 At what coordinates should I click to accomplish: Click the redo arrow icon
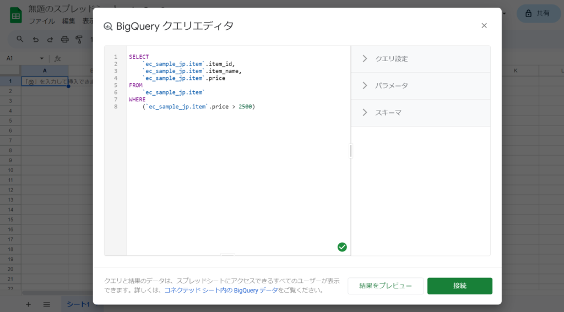point(50,40)
